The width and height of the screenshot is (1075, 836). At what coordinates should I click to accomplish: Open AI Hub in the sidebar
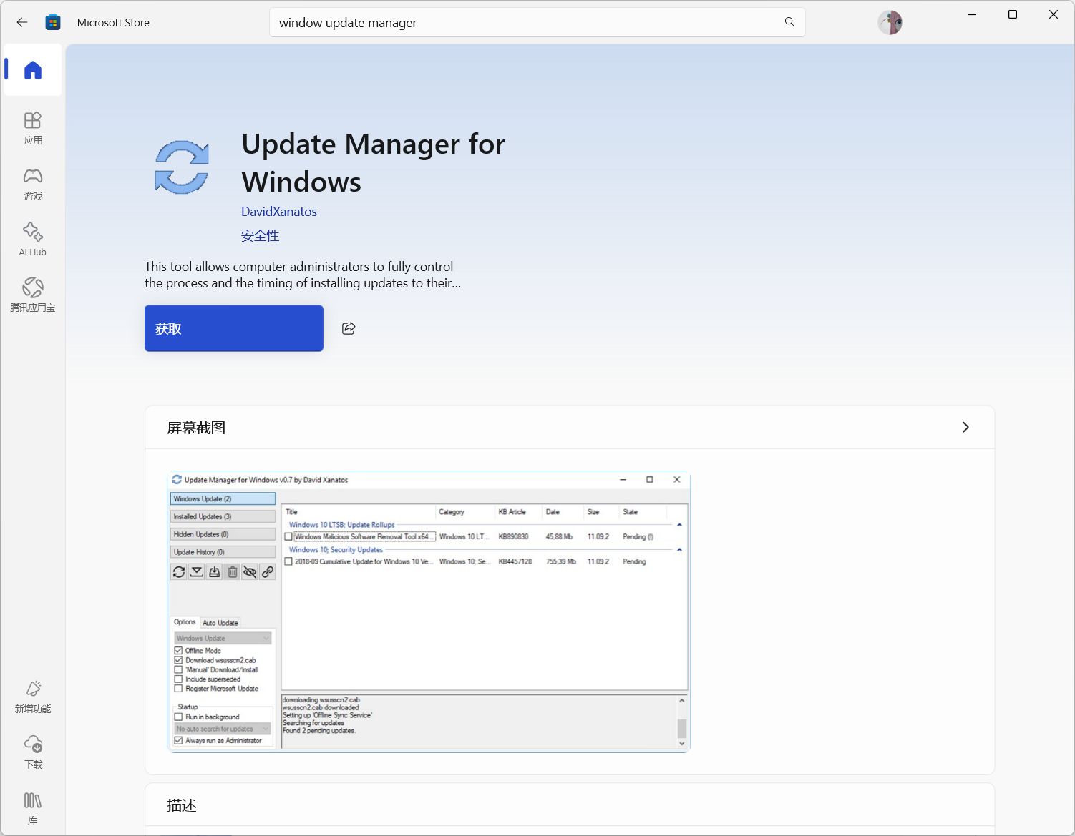click(x=33, y=240)
